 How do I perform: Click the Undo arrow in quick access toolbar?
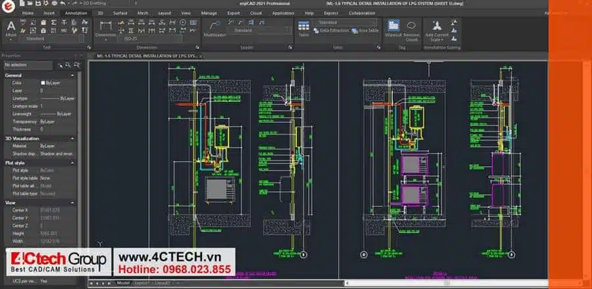pos(62,3)
